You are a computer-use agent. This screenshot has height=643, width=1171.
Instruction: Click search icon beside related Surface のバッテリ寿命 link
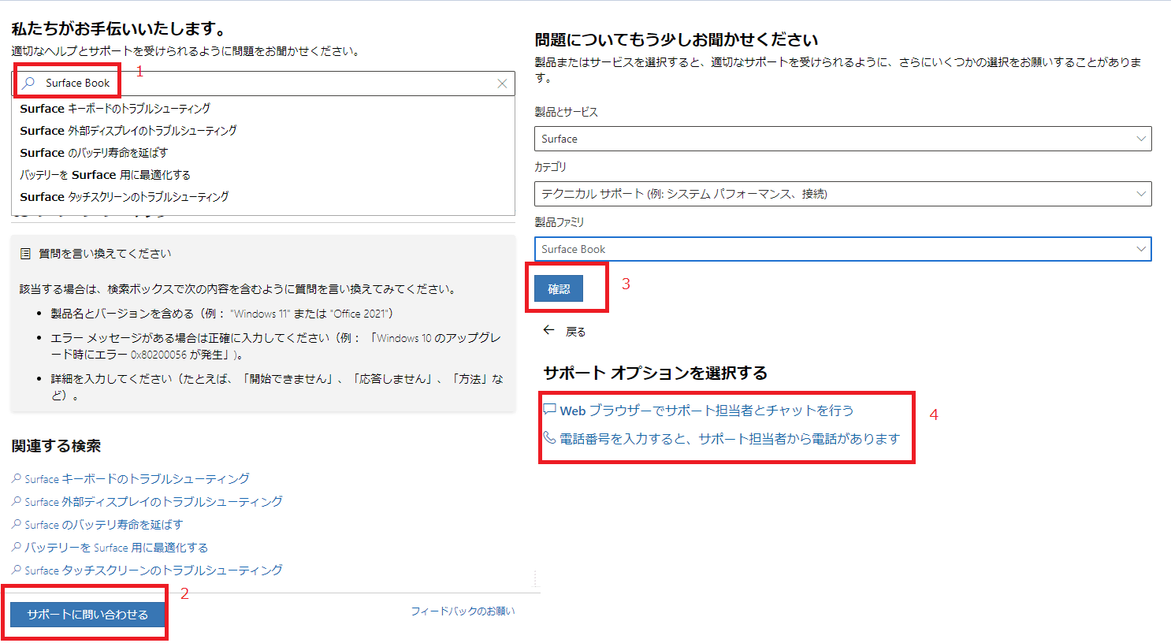[x=17, y=524]
